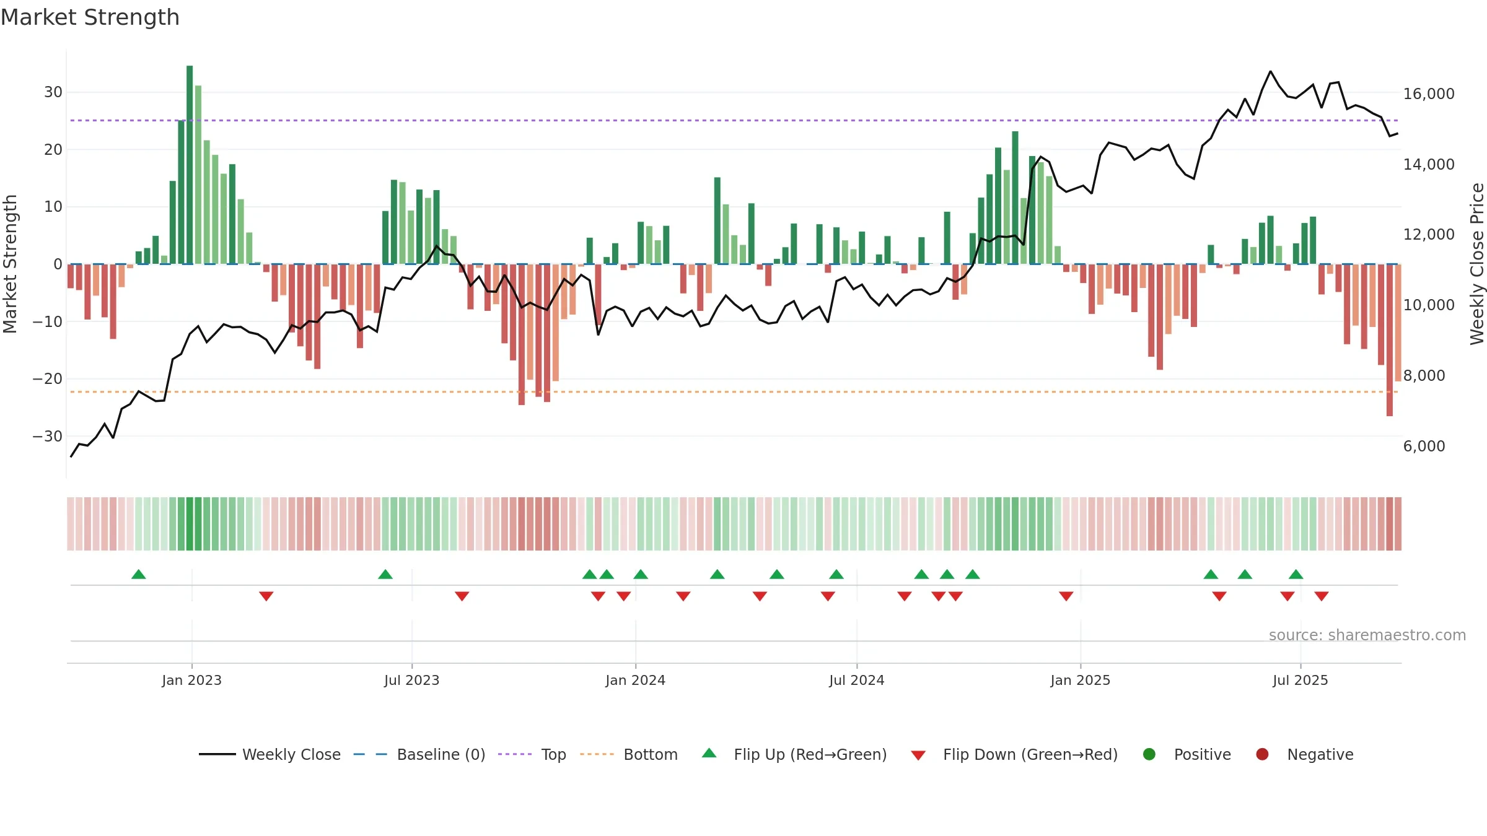Click the first flip-up triangle before Jan 2023
1487x836 pixels.
pyautogui.click(x=139, y=574)
